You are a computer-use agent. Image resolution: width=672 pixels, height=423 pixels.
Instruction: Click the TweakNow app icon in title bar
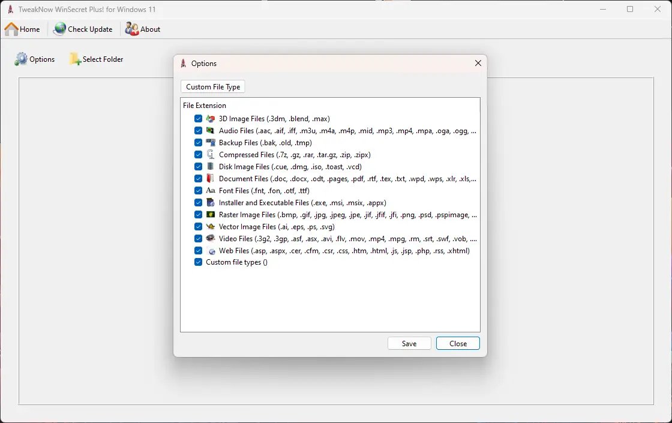pos(10,9)
